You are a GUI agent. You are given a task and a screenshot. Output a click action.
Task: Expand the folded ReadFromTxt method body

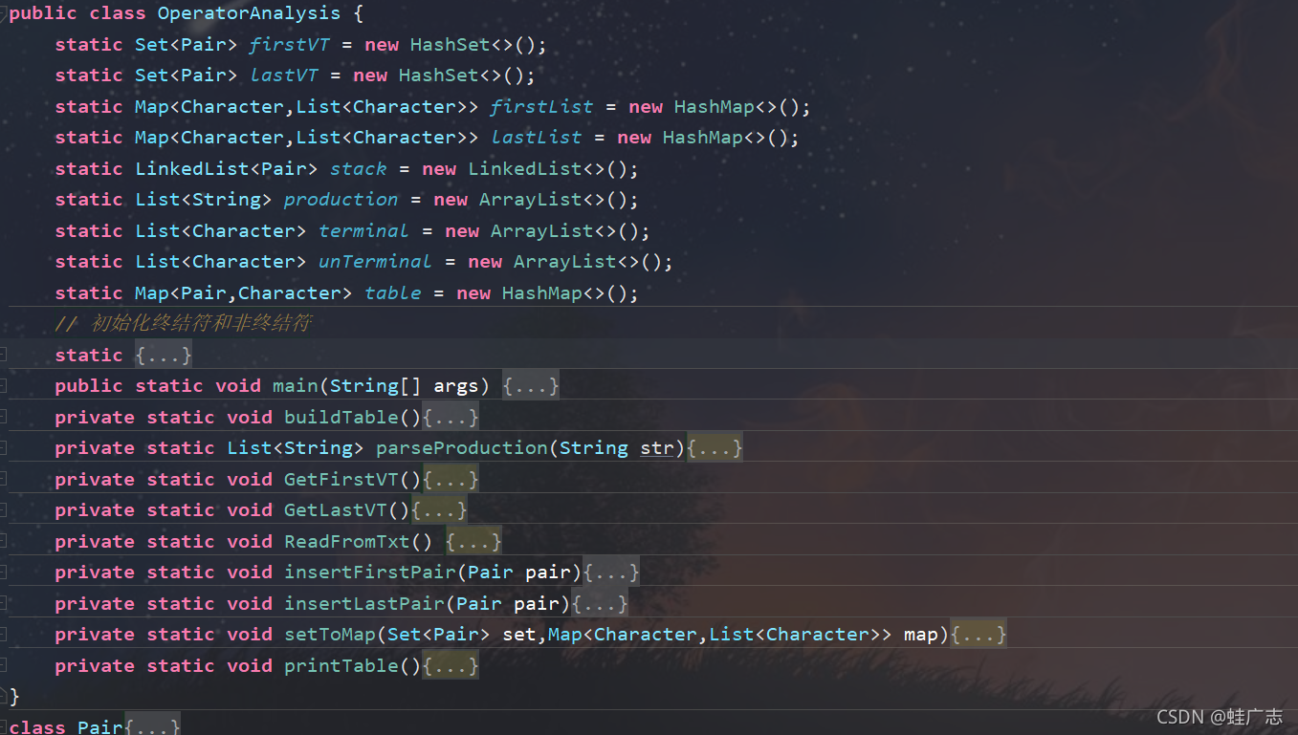pos(473,541)
